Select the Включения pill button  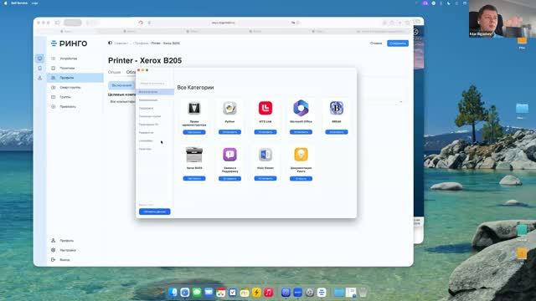click(121, 85)
